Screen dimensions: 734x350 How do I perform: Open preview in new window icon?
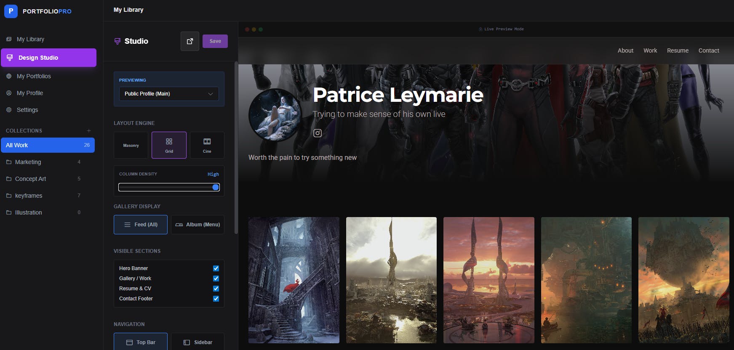190,41
